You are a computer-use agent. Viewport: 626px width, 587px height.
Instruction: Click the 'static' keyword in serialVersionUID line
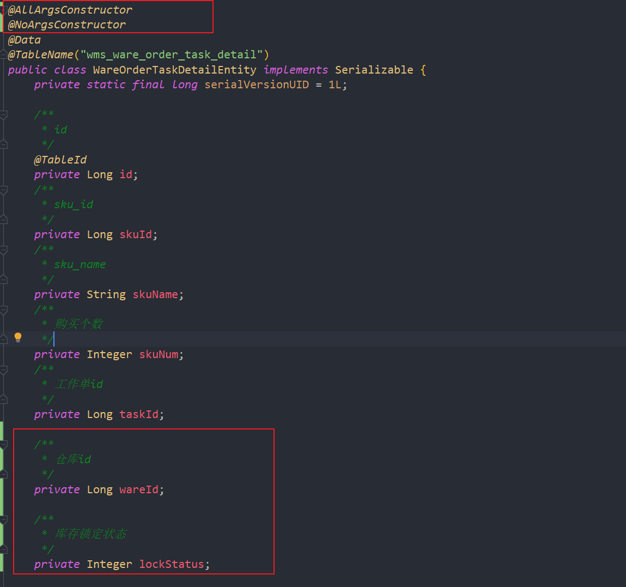pyautogui.click(x=106, y=84)
